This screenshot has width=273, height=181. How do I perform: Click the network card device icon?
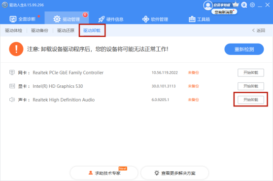12,72
